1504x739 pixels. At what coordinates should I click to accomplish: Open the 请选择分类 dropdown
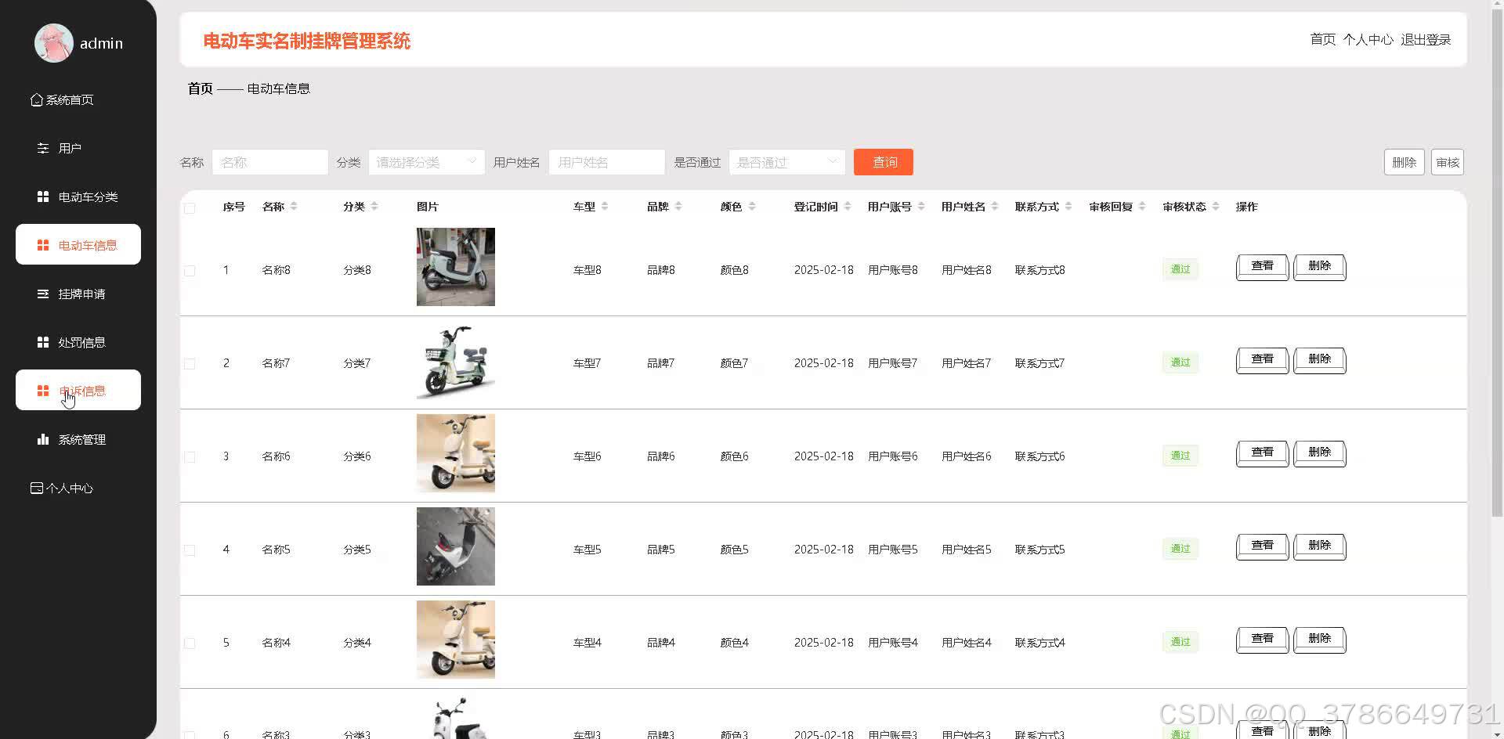point(426,162)
